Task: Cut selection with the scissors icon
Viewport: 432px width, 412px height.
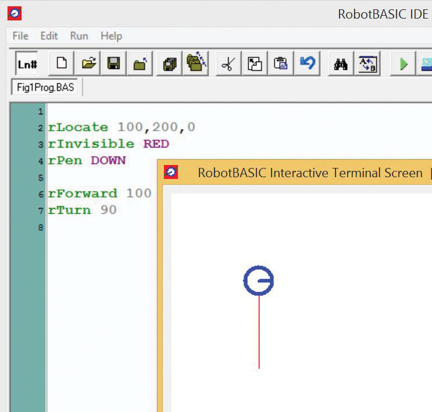Action: 229,63
